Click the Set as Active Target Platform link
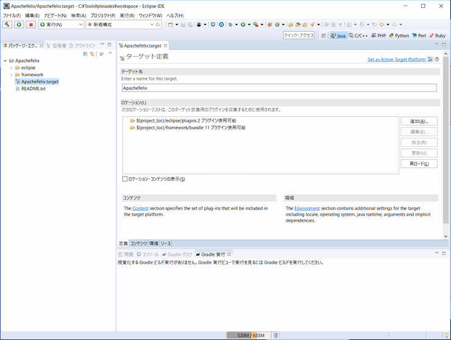This screenshot has height=340, width=451. coord(396,60)
